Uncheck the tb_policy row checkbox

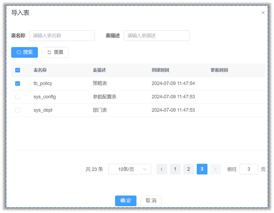[x=18, y=83]
